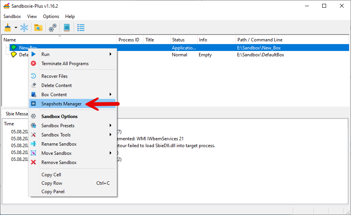Choose Remove Sandbox menu entry
351x215 pixels.
pyautogui.click(x=72, y=162)
